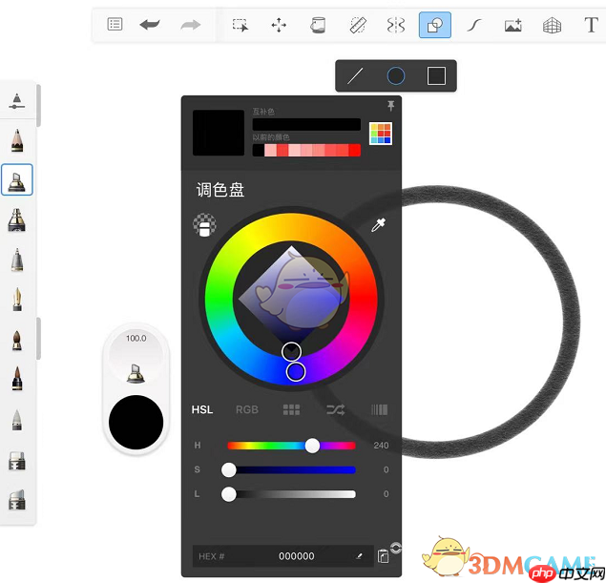This screenshot has width=606, height=583.
Task: Open the black color puck
Action: point(136,423)
